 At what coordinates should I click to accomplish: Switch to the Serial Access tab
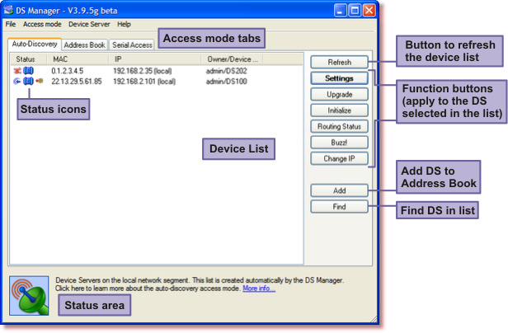click(x=132, y=45)
